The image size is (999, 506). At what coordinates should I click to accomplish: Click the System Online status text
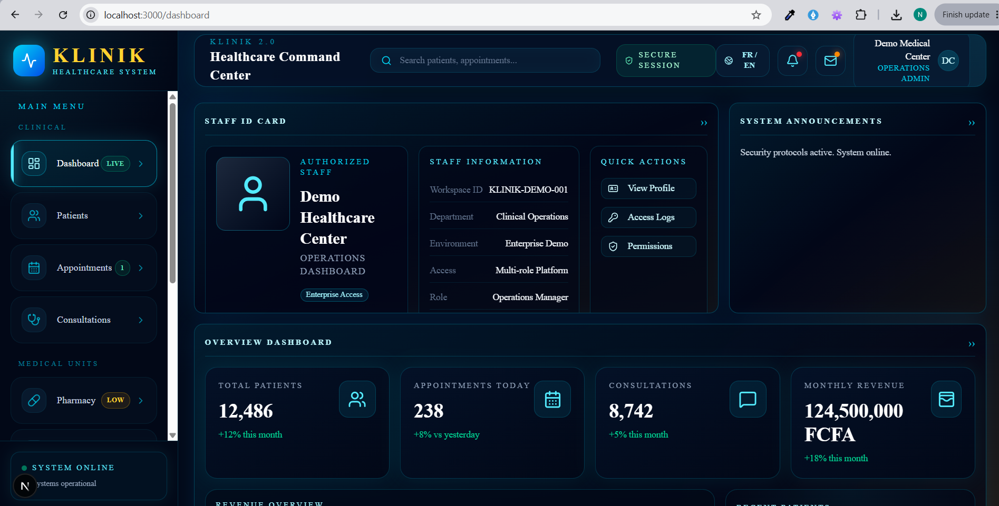[x=73, y=468]
